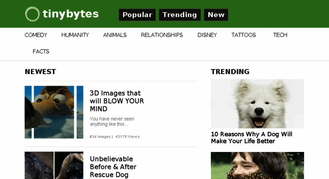
Task: Open '3D Images that will BLOW YOUR MIND' headline
Action: click(x=117, y=101)
